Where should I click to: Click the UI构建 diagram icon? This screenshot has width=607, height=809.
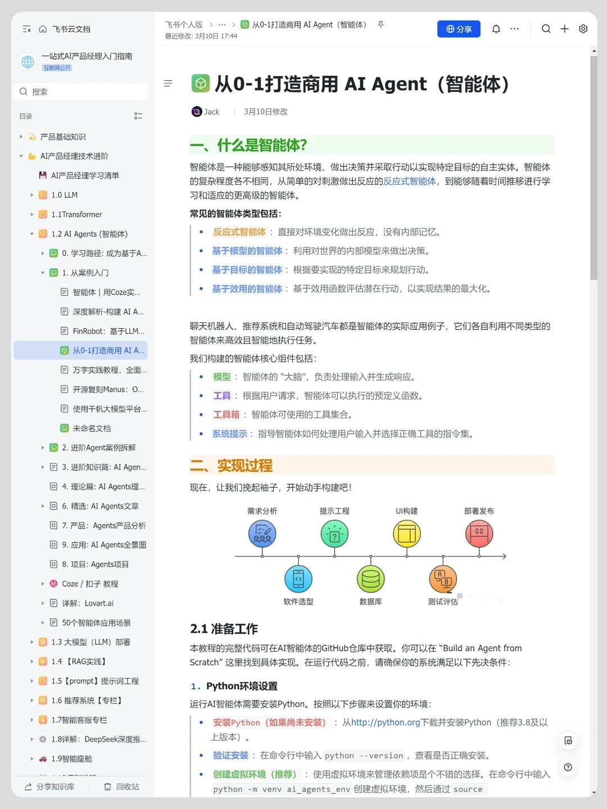point(407,534)
